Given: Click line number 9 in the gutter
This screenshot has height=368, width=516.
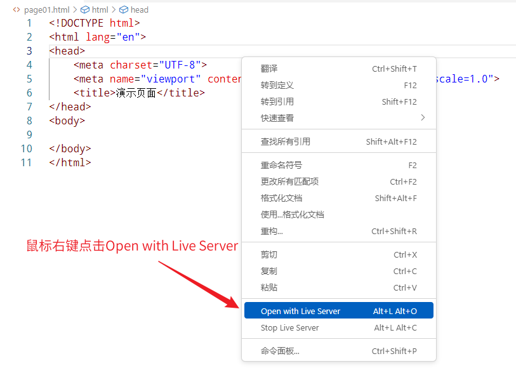Looking at the screenshot, I should pos(29,135).
